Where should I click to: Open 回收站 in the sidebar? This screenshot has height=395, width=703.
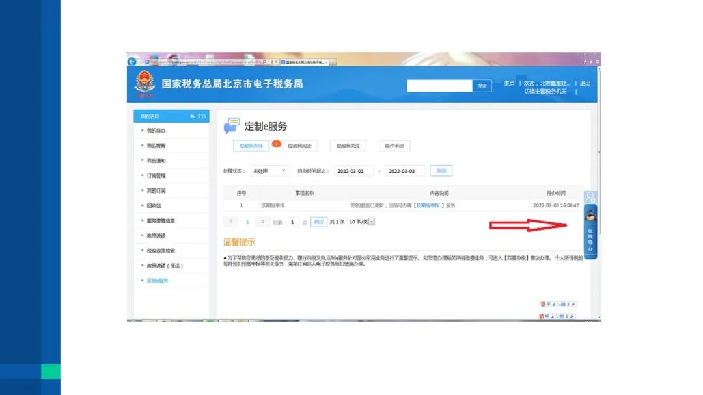click(154, 206)
